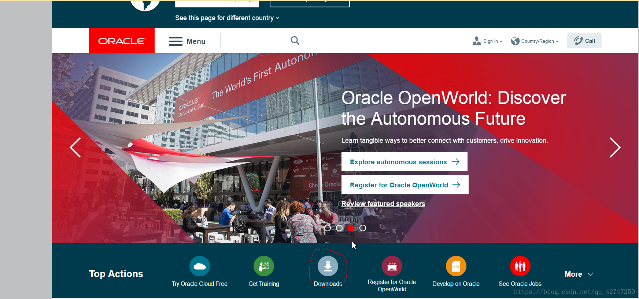Advance to the next carousel slide

tap(615, 147)
